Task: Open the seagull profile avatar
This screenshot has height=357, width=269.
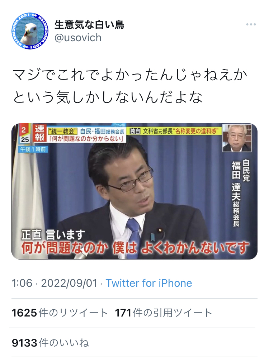Action: pyautogui.click(x=30, y=31)
